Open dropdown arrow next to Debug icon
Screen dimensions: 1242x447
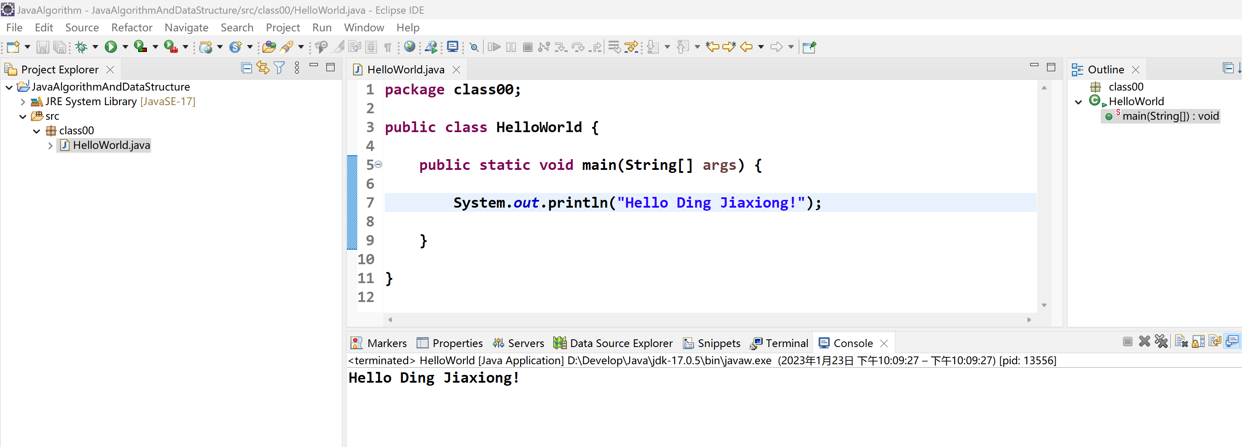click(95, 47)
